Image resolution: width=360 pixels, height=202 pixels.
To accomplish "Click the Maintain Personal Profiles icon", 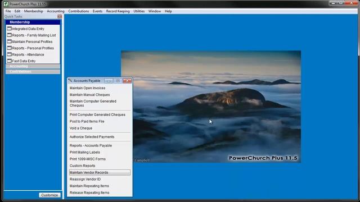I will tap(9, 42).
